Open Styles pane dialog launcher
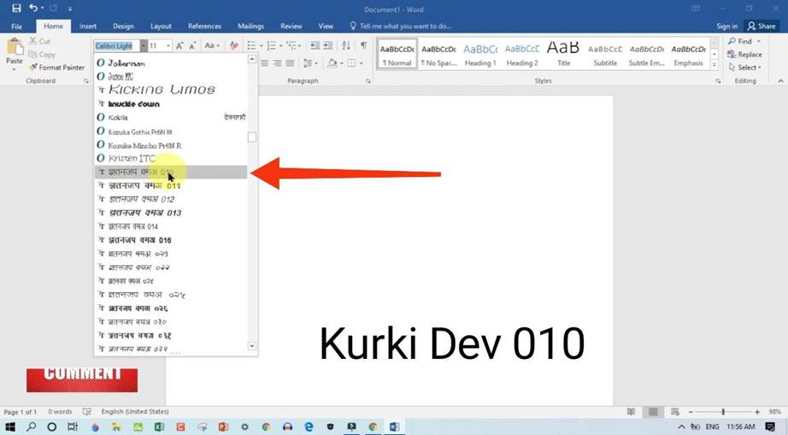This screenshot has height=435, width=788. click(718, 81)
